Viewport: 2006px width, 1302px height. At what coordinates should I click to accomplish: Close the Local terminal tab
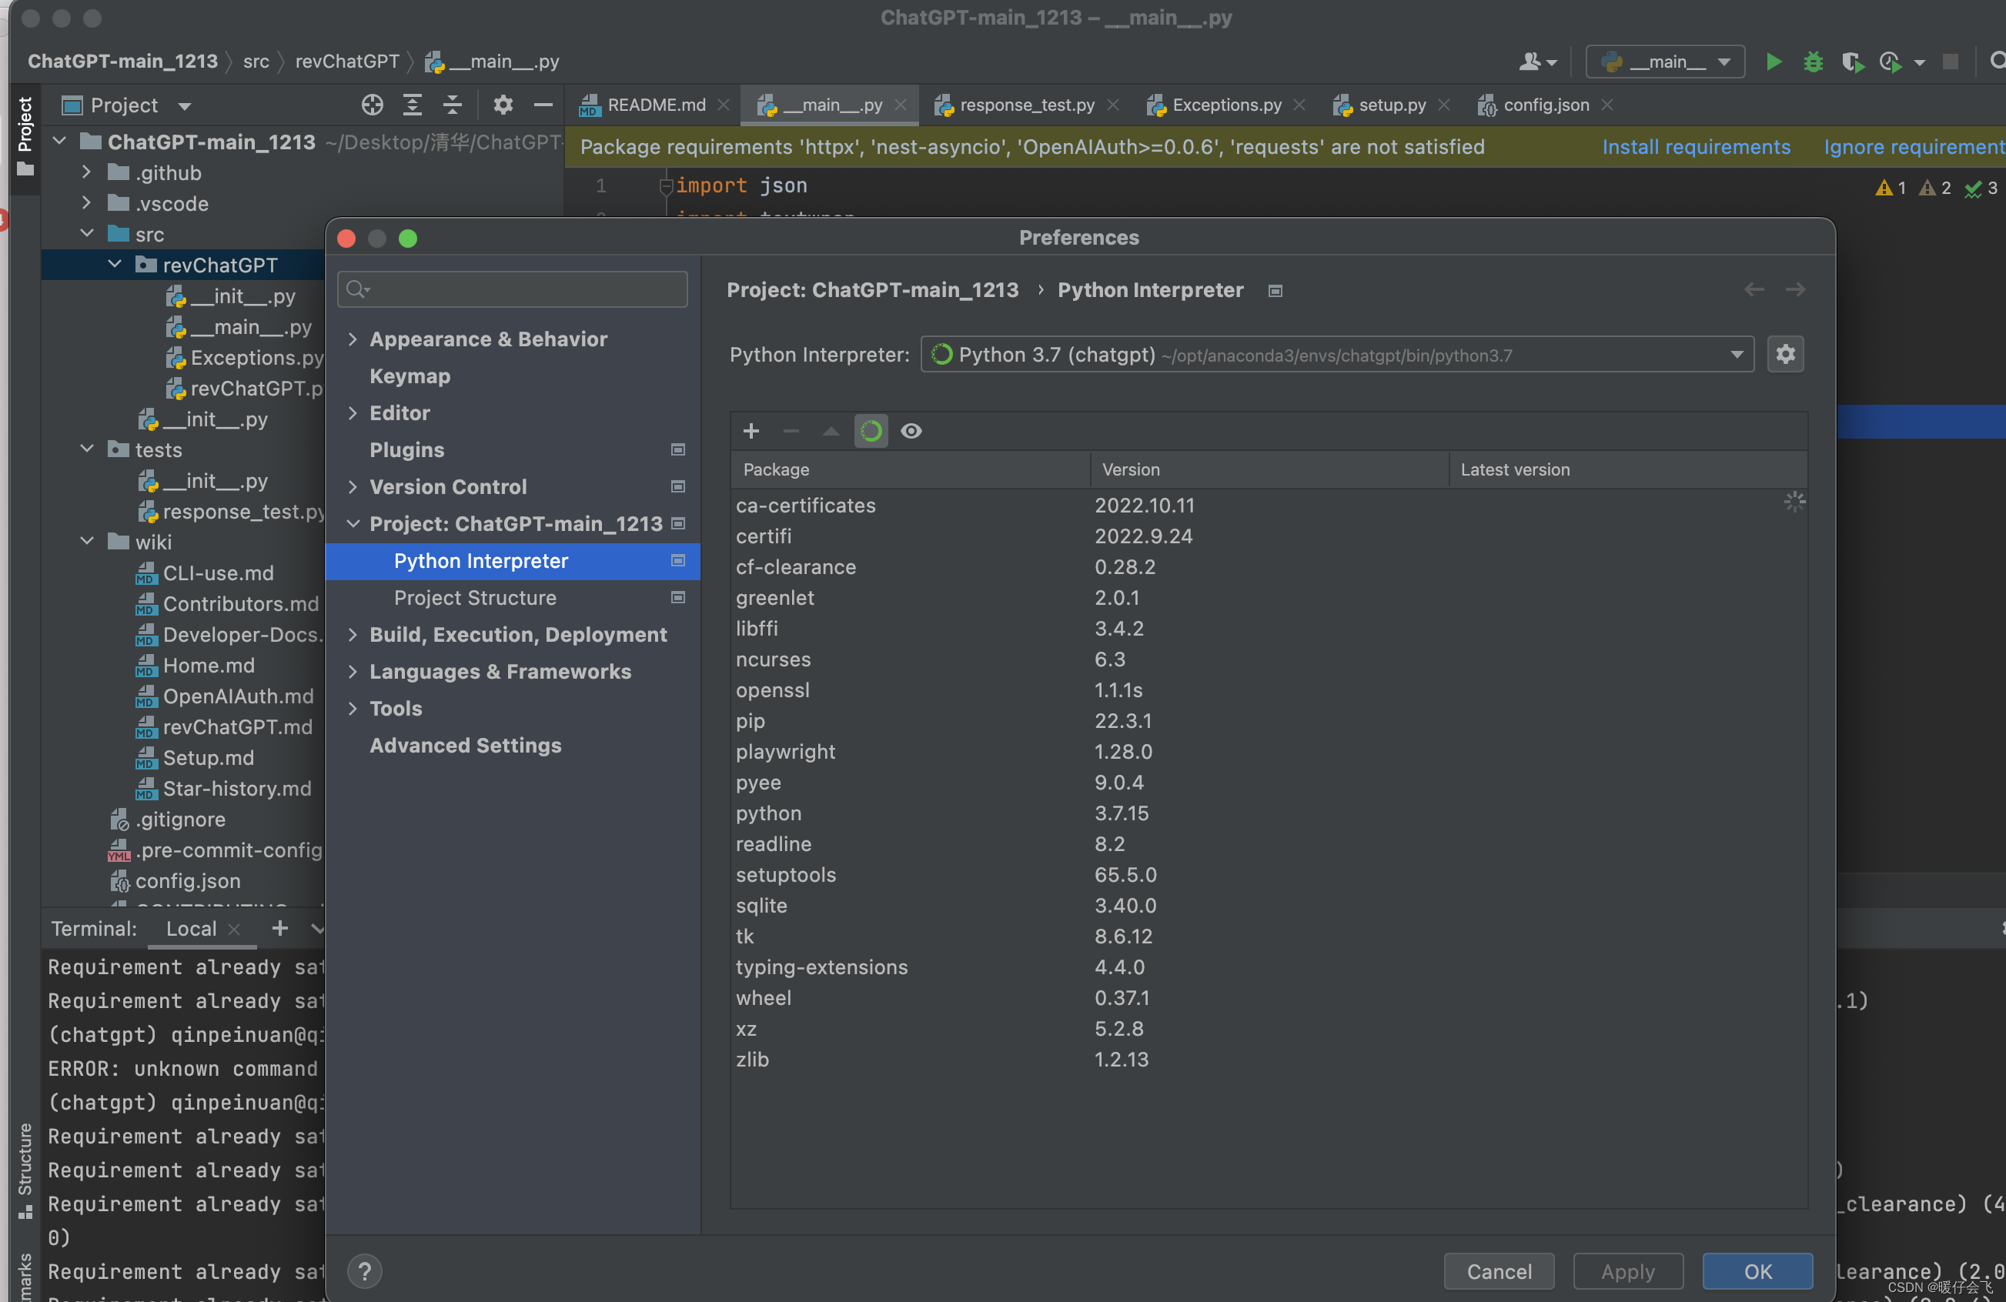pos(234,929)
